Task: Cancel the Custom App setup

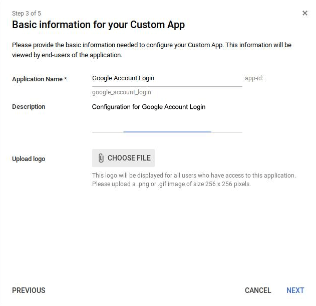Action: tap(258, 290)
